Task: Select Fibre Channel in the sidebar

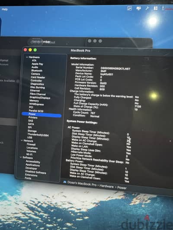Action: point(38,94)
